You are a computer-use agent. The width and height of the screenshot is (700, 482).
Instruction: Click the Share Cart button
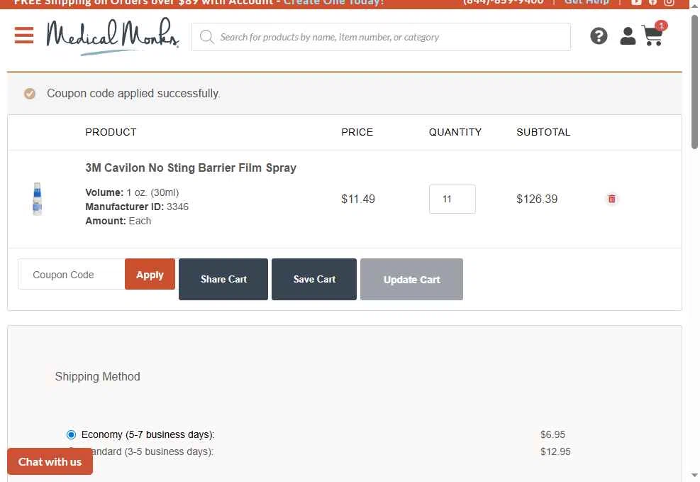223,279
